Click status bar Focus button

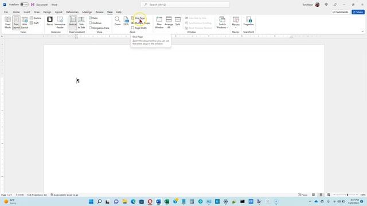point(303,195)
